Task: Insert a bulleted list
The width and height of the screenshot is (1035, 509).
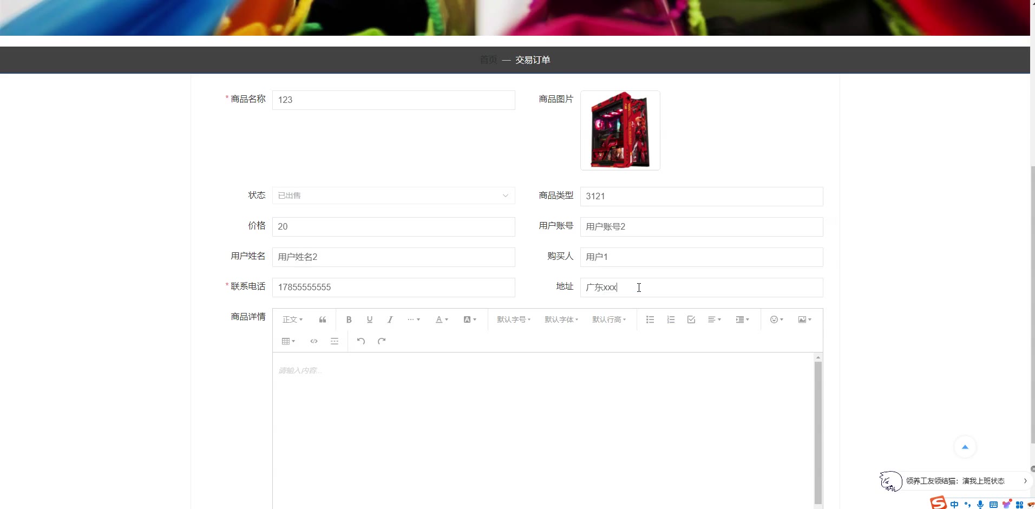Action: click(650, 319)
